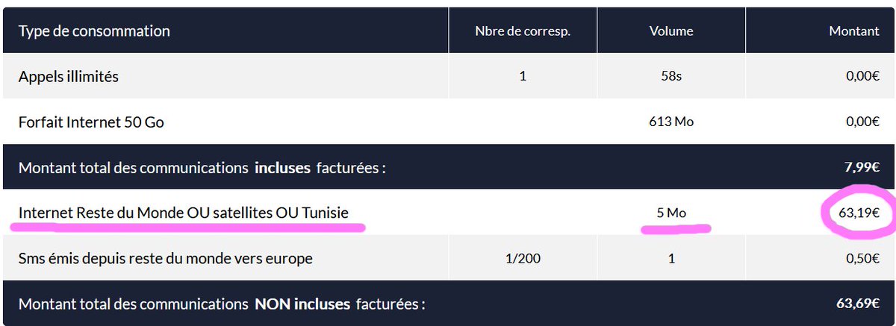Select the 'Volume' column header
The height and width of the screenshot is (326, 896).
click(671, 31)
